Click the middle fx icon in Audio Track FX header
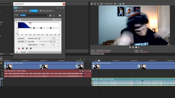The width and height of the screenshot is (175, 98). (x=60, y=8)
